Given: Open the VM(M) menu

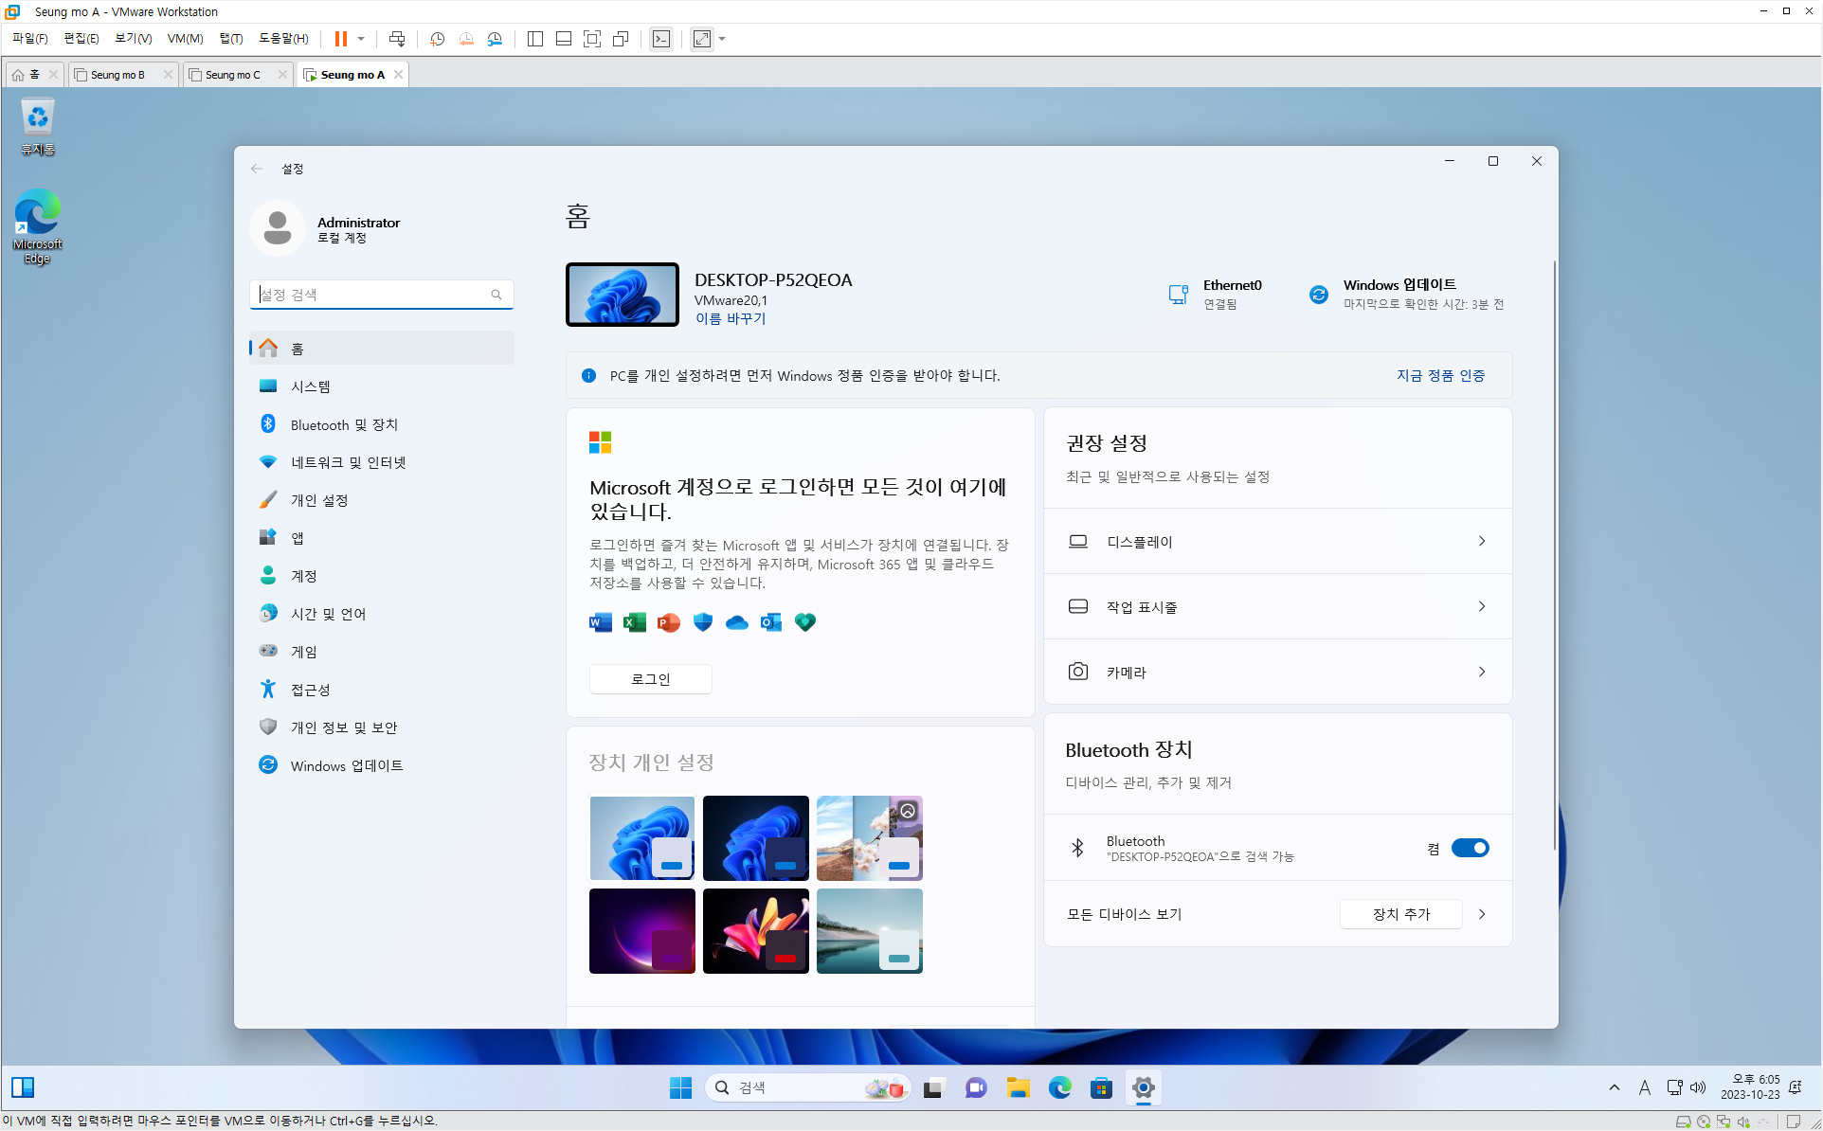Looking at the screenshot, I should 185,39.
